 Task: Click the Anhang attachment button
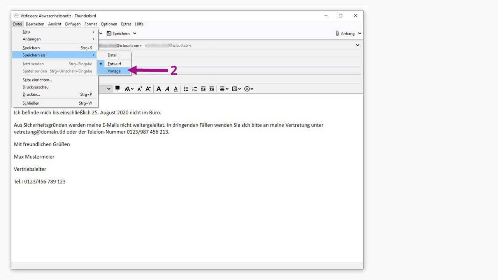pyautogui.click(x=345, y=33)
